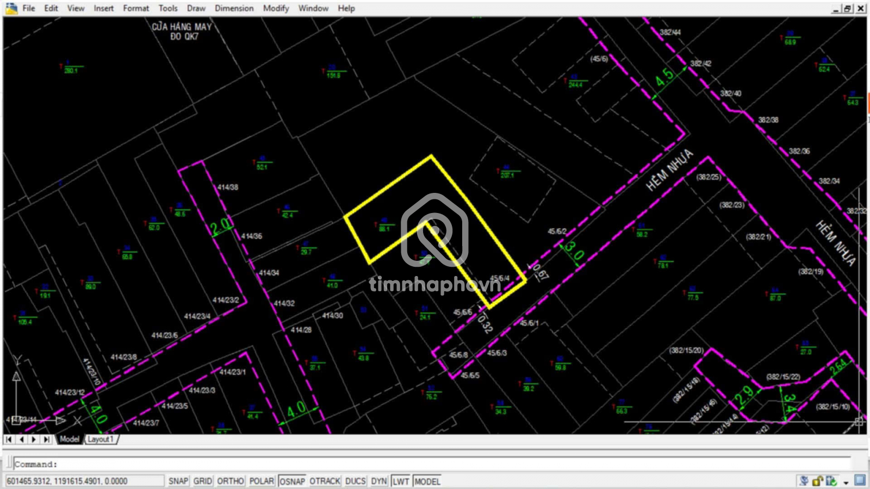Click the UCS origin icon in the drawing
Image resolution: width=870 pixels, height=489 pixels.
[16, 419]
